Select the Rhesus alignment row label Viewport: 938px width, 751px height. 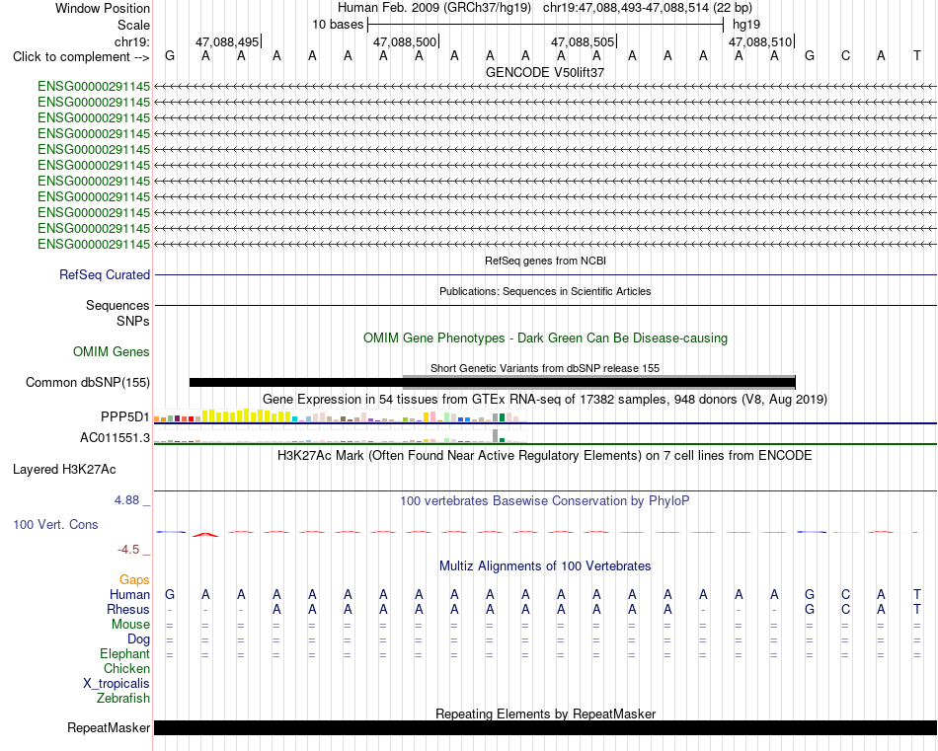tap(128, 609)
